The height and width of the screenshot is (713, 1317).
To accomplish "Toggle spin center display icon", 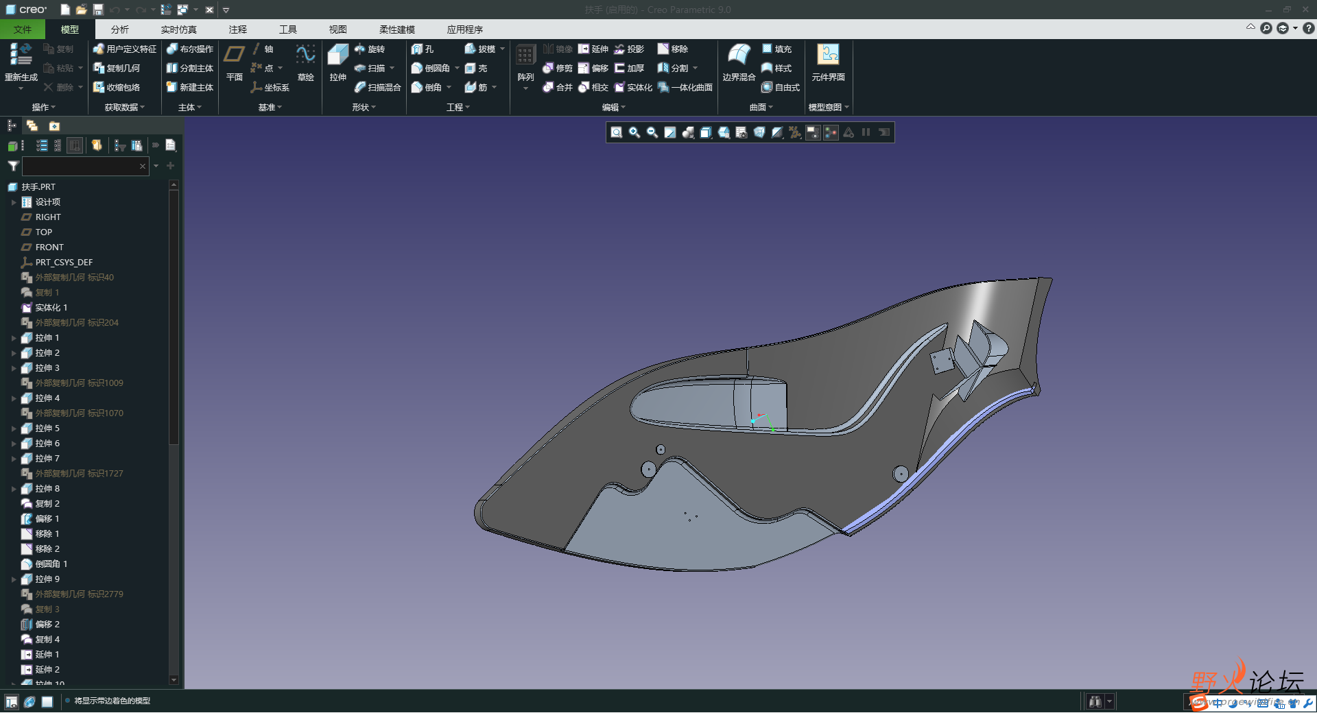I will [831, 133].
